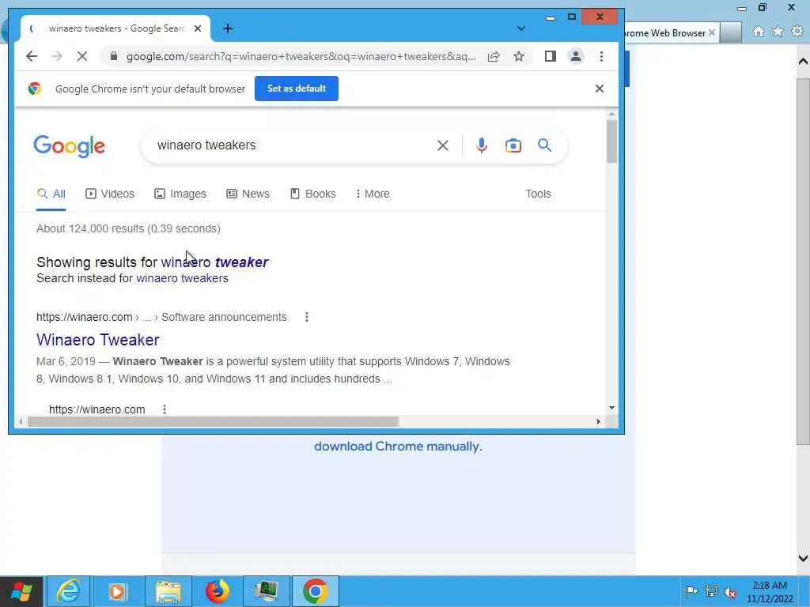
Task: Switch to the News tab
Action: click(x=248, y=194)
